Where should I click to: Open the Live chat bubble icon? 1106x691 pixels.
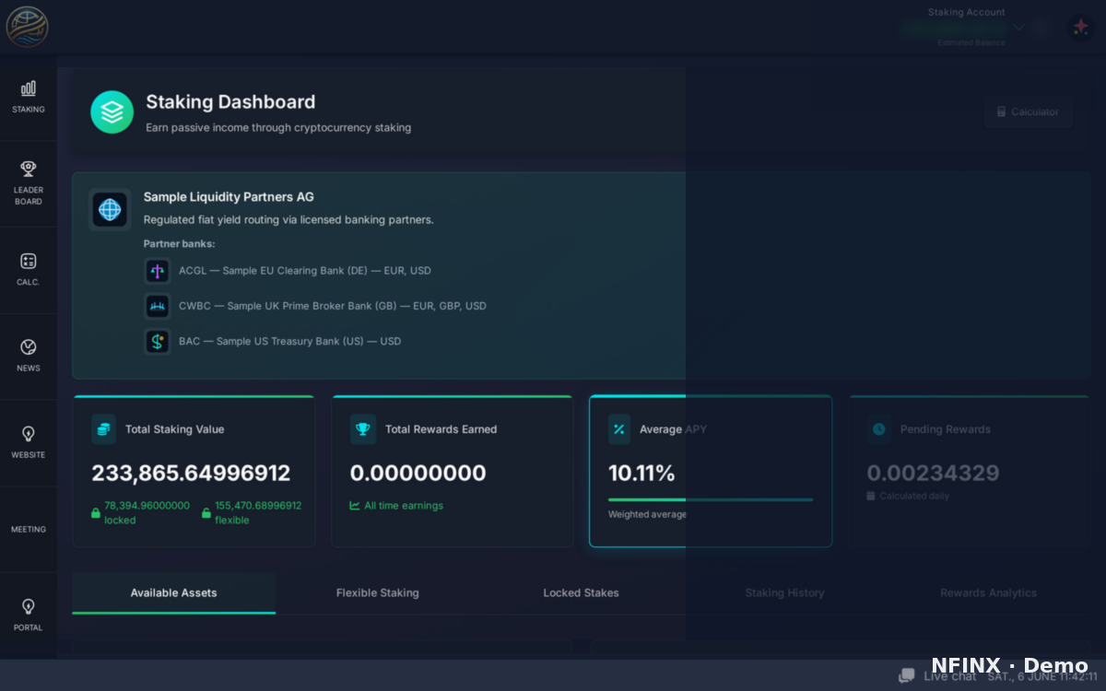907,676
